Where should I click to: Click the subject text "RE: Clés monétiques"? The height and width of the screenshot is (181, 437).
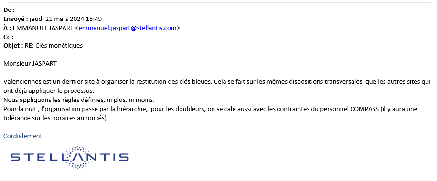pyautogui.click(x=54, y=46)
